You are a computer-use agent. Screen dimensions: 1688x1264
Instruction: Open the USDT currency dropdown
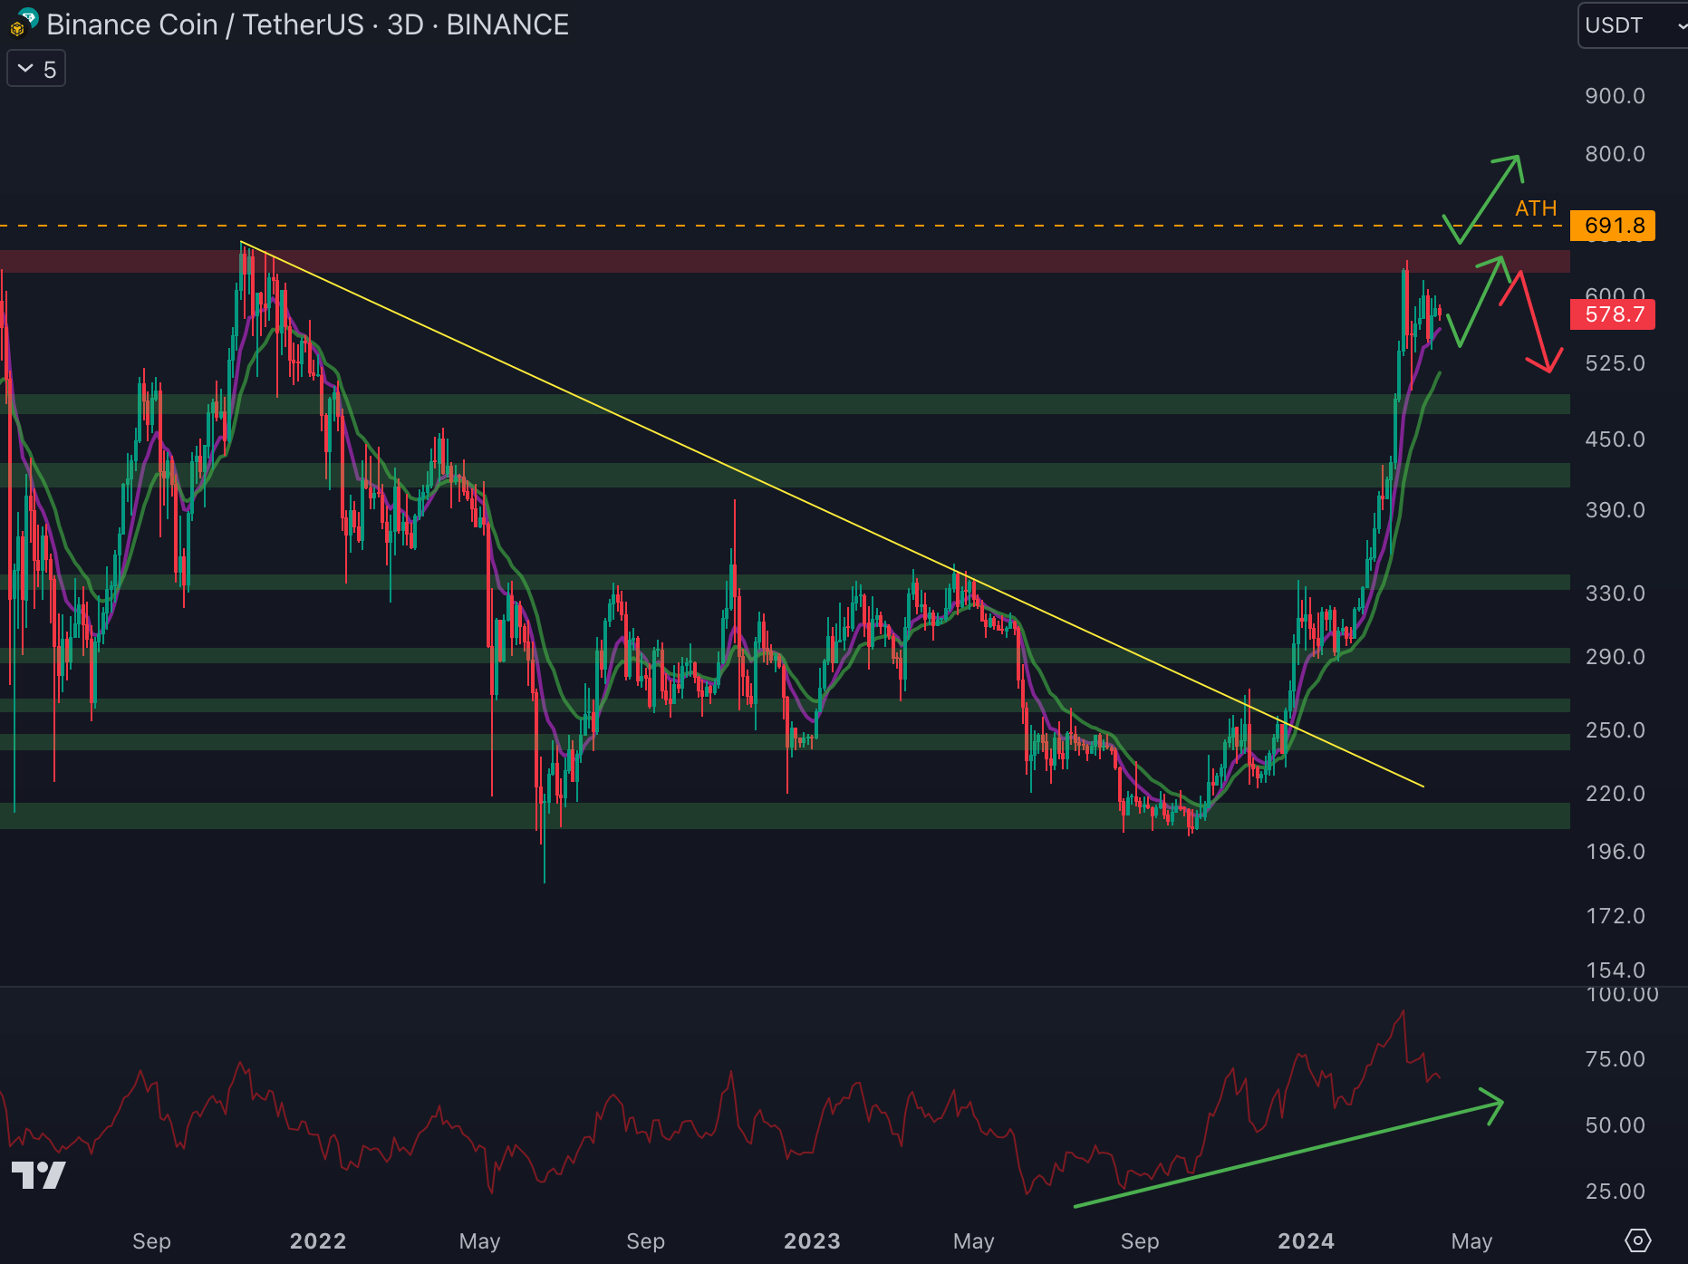(x=1633, y=25)
